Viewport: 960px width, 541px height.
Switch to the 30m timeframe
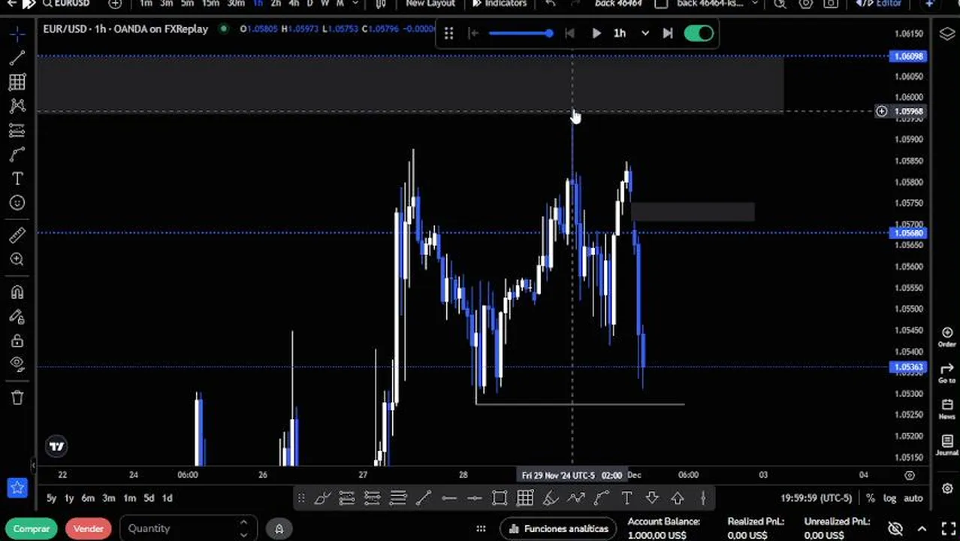pos(236,4)
